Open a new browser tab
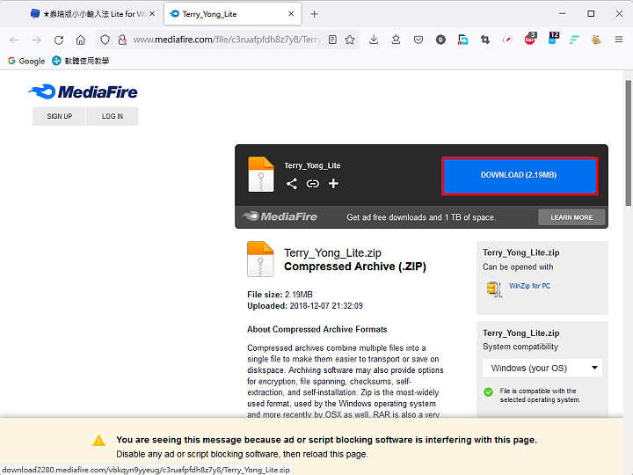Image resolution: width=633 pixels, height=475 pixels. point(314,14)
